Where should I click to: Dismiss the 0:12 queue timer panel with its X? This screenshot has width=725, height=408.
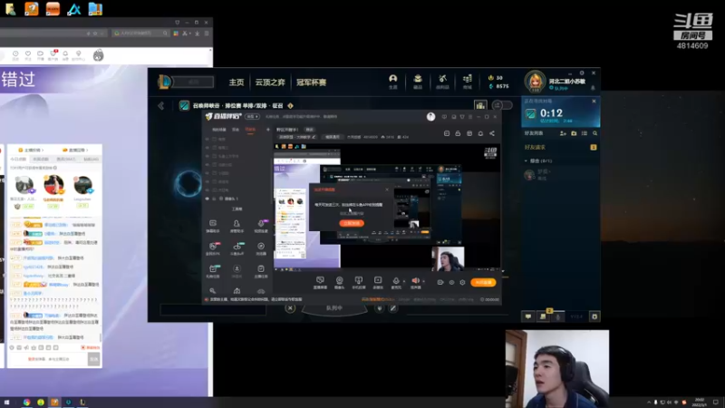(594, 101)
